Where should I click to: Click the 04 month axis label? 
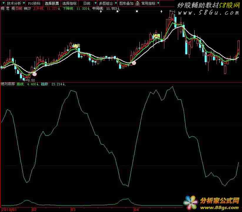(x=136, y=209)
